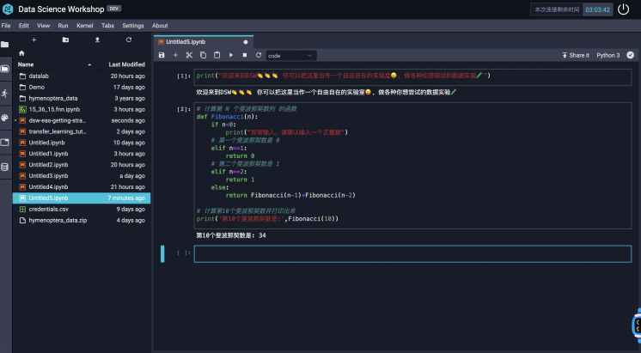The width and height of the screenshot is (641, 353).
Task: Open the cell type code dropdown
Action: tap(290, 56)
